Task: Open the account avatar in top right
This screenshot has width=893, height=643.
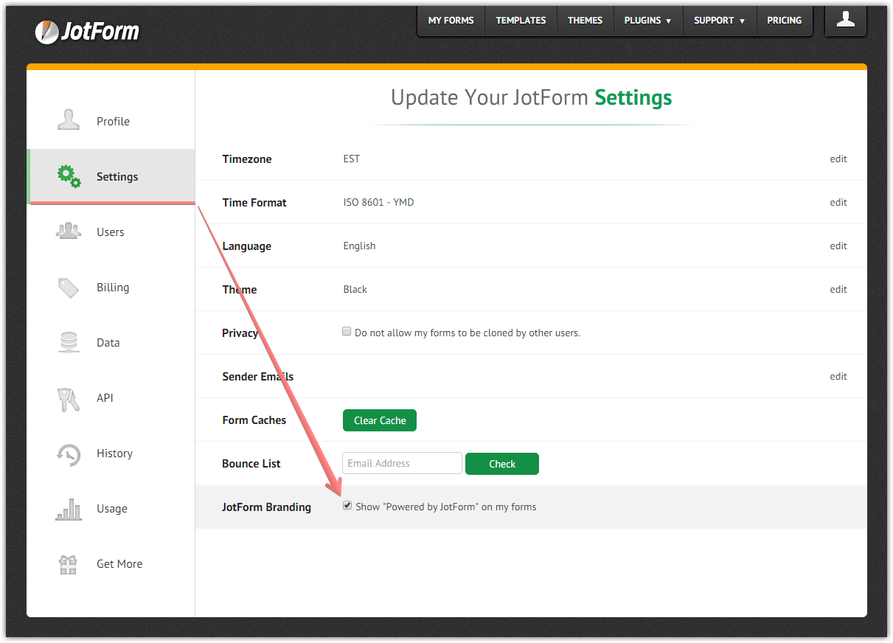Action: tap(845, 21)
